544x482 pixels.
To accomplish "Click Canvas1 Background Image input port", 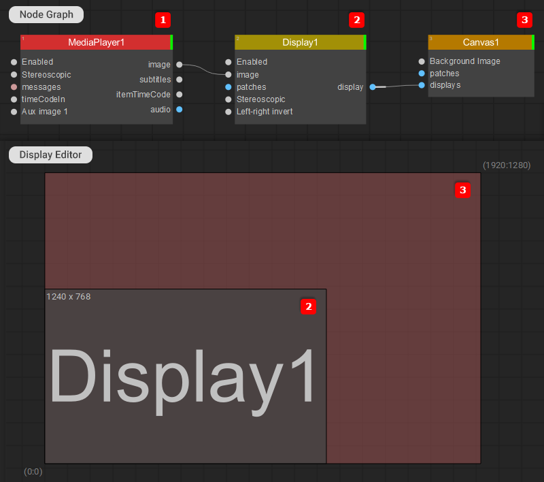I will pyautogui.click(x=422, y=61).
